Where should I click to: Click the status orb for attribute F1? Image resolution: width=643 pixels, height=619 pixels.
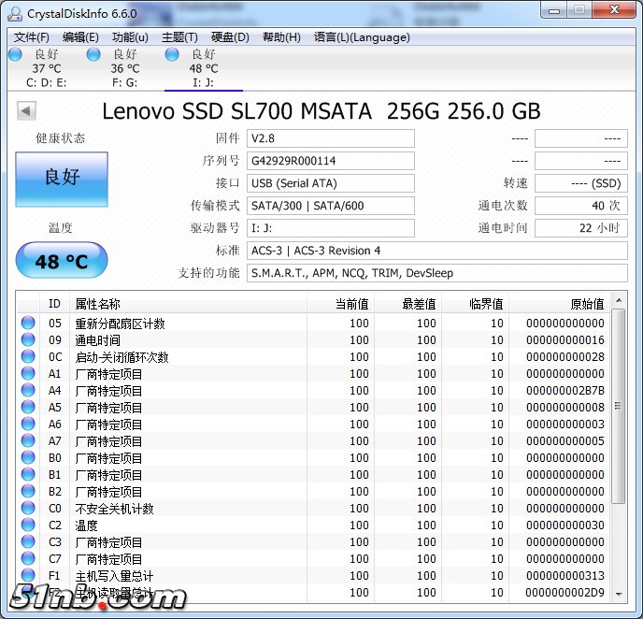28,576
